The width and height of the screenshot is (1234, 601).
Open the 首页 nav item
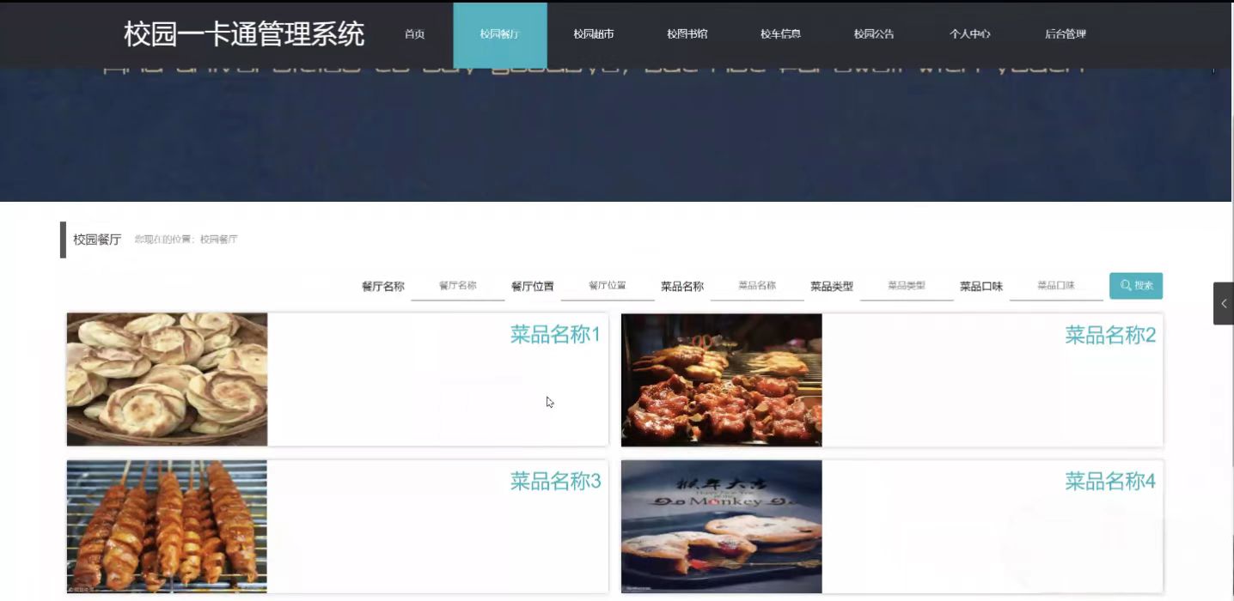tap(414, 34)
